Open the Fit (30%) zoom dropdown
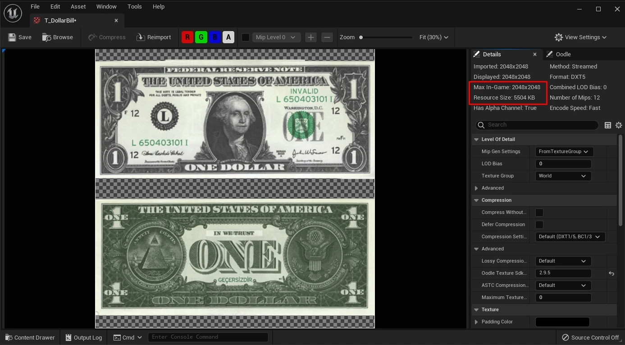 pyautogui.click(x=433, y=37)
